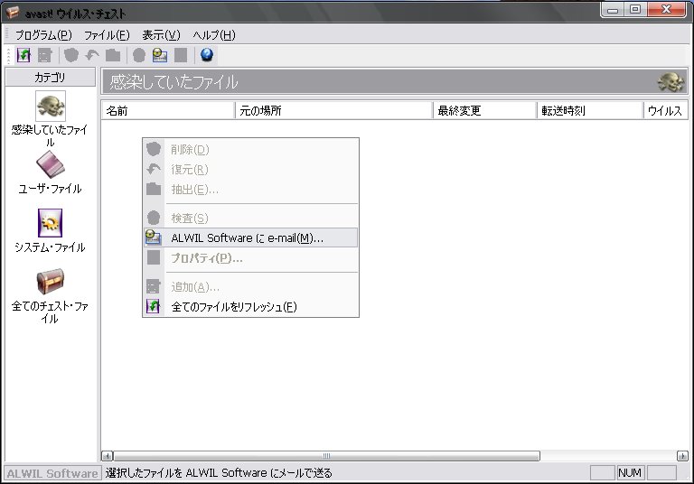
Task: Open help via blue question mark icon
Action: click(x=207, y=55)
